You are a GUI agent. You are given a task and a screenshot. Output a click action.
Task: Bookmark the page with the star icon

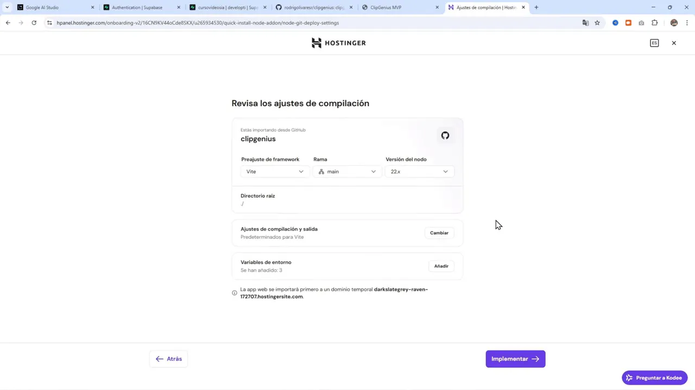click(597, 23)
